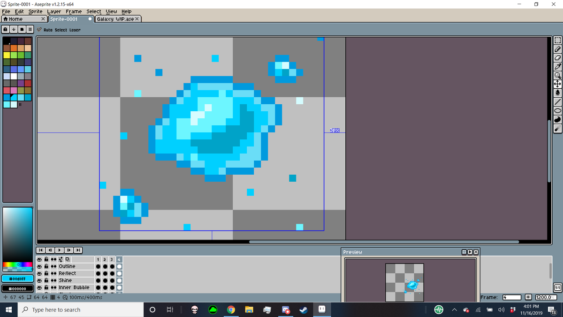The height and width of the screenshot is (317, 563).
Task: Toggle continuous mode in timeline header
Action: (53, 259)
